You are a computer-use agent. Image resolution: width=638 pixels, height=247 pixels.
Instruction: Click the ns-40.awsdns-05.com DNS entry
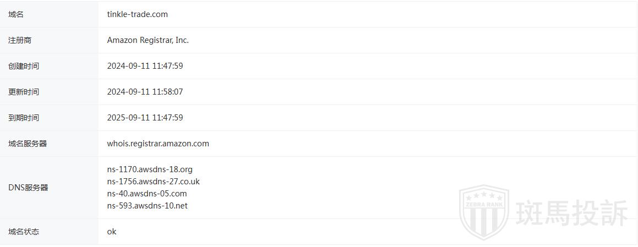click(146, 194)
